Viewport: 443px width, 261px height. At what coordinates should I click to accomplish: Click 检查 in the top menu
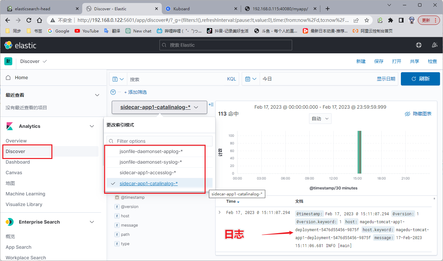tap(432, 61)
